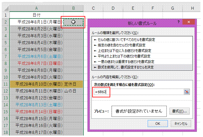Click the preview box 書式が設定されていません
Viewport: 203px width, 137px height.
tap(139, 111)
